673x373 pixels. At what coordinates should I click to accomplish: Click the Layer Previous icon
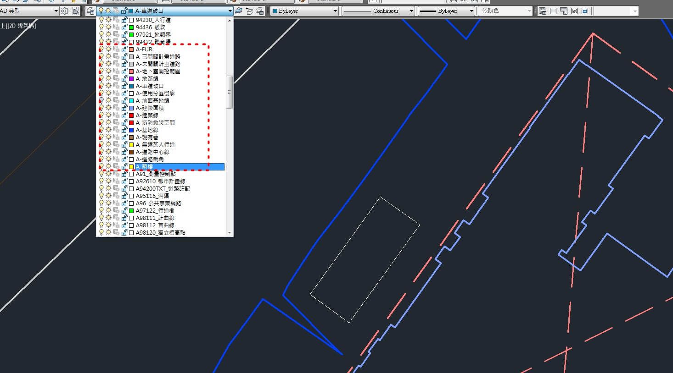[249, 11]
